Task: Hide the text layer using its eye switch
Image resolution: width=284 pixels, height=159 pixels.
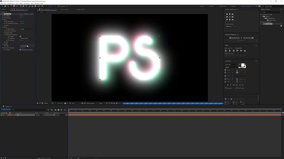Action: point(1,115)
